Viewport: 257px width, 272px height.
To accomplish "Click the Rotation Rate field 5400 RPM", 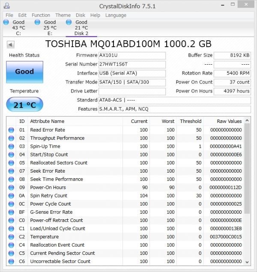I will [232, 73].
